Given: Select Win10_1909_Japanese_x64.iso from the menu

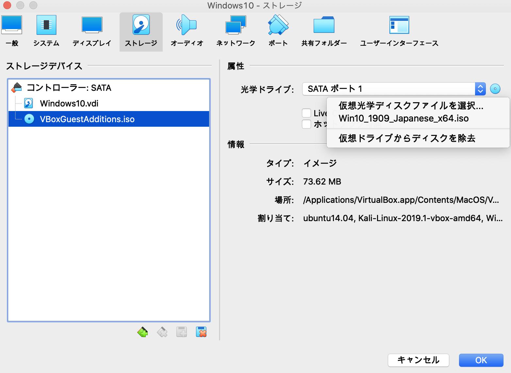Looking at the screenshot, I should tap(404, 118).
